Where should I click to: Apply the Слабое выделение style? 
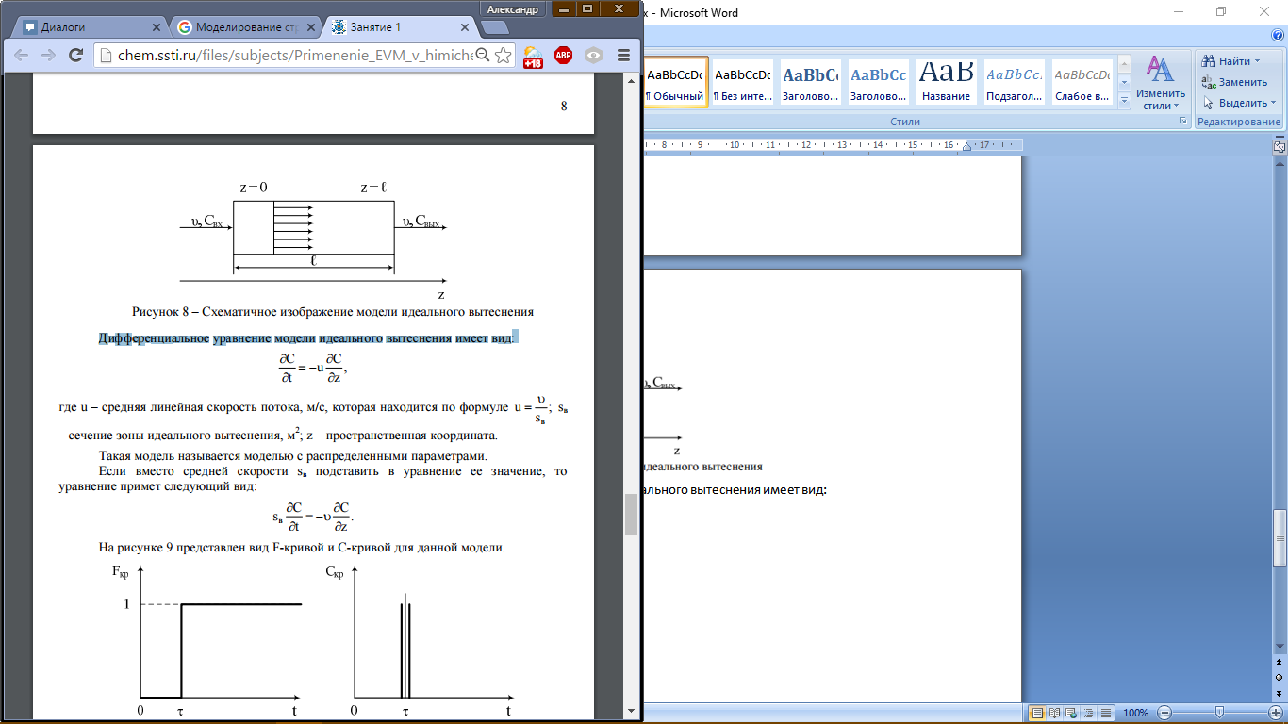tap(1082, 83)
